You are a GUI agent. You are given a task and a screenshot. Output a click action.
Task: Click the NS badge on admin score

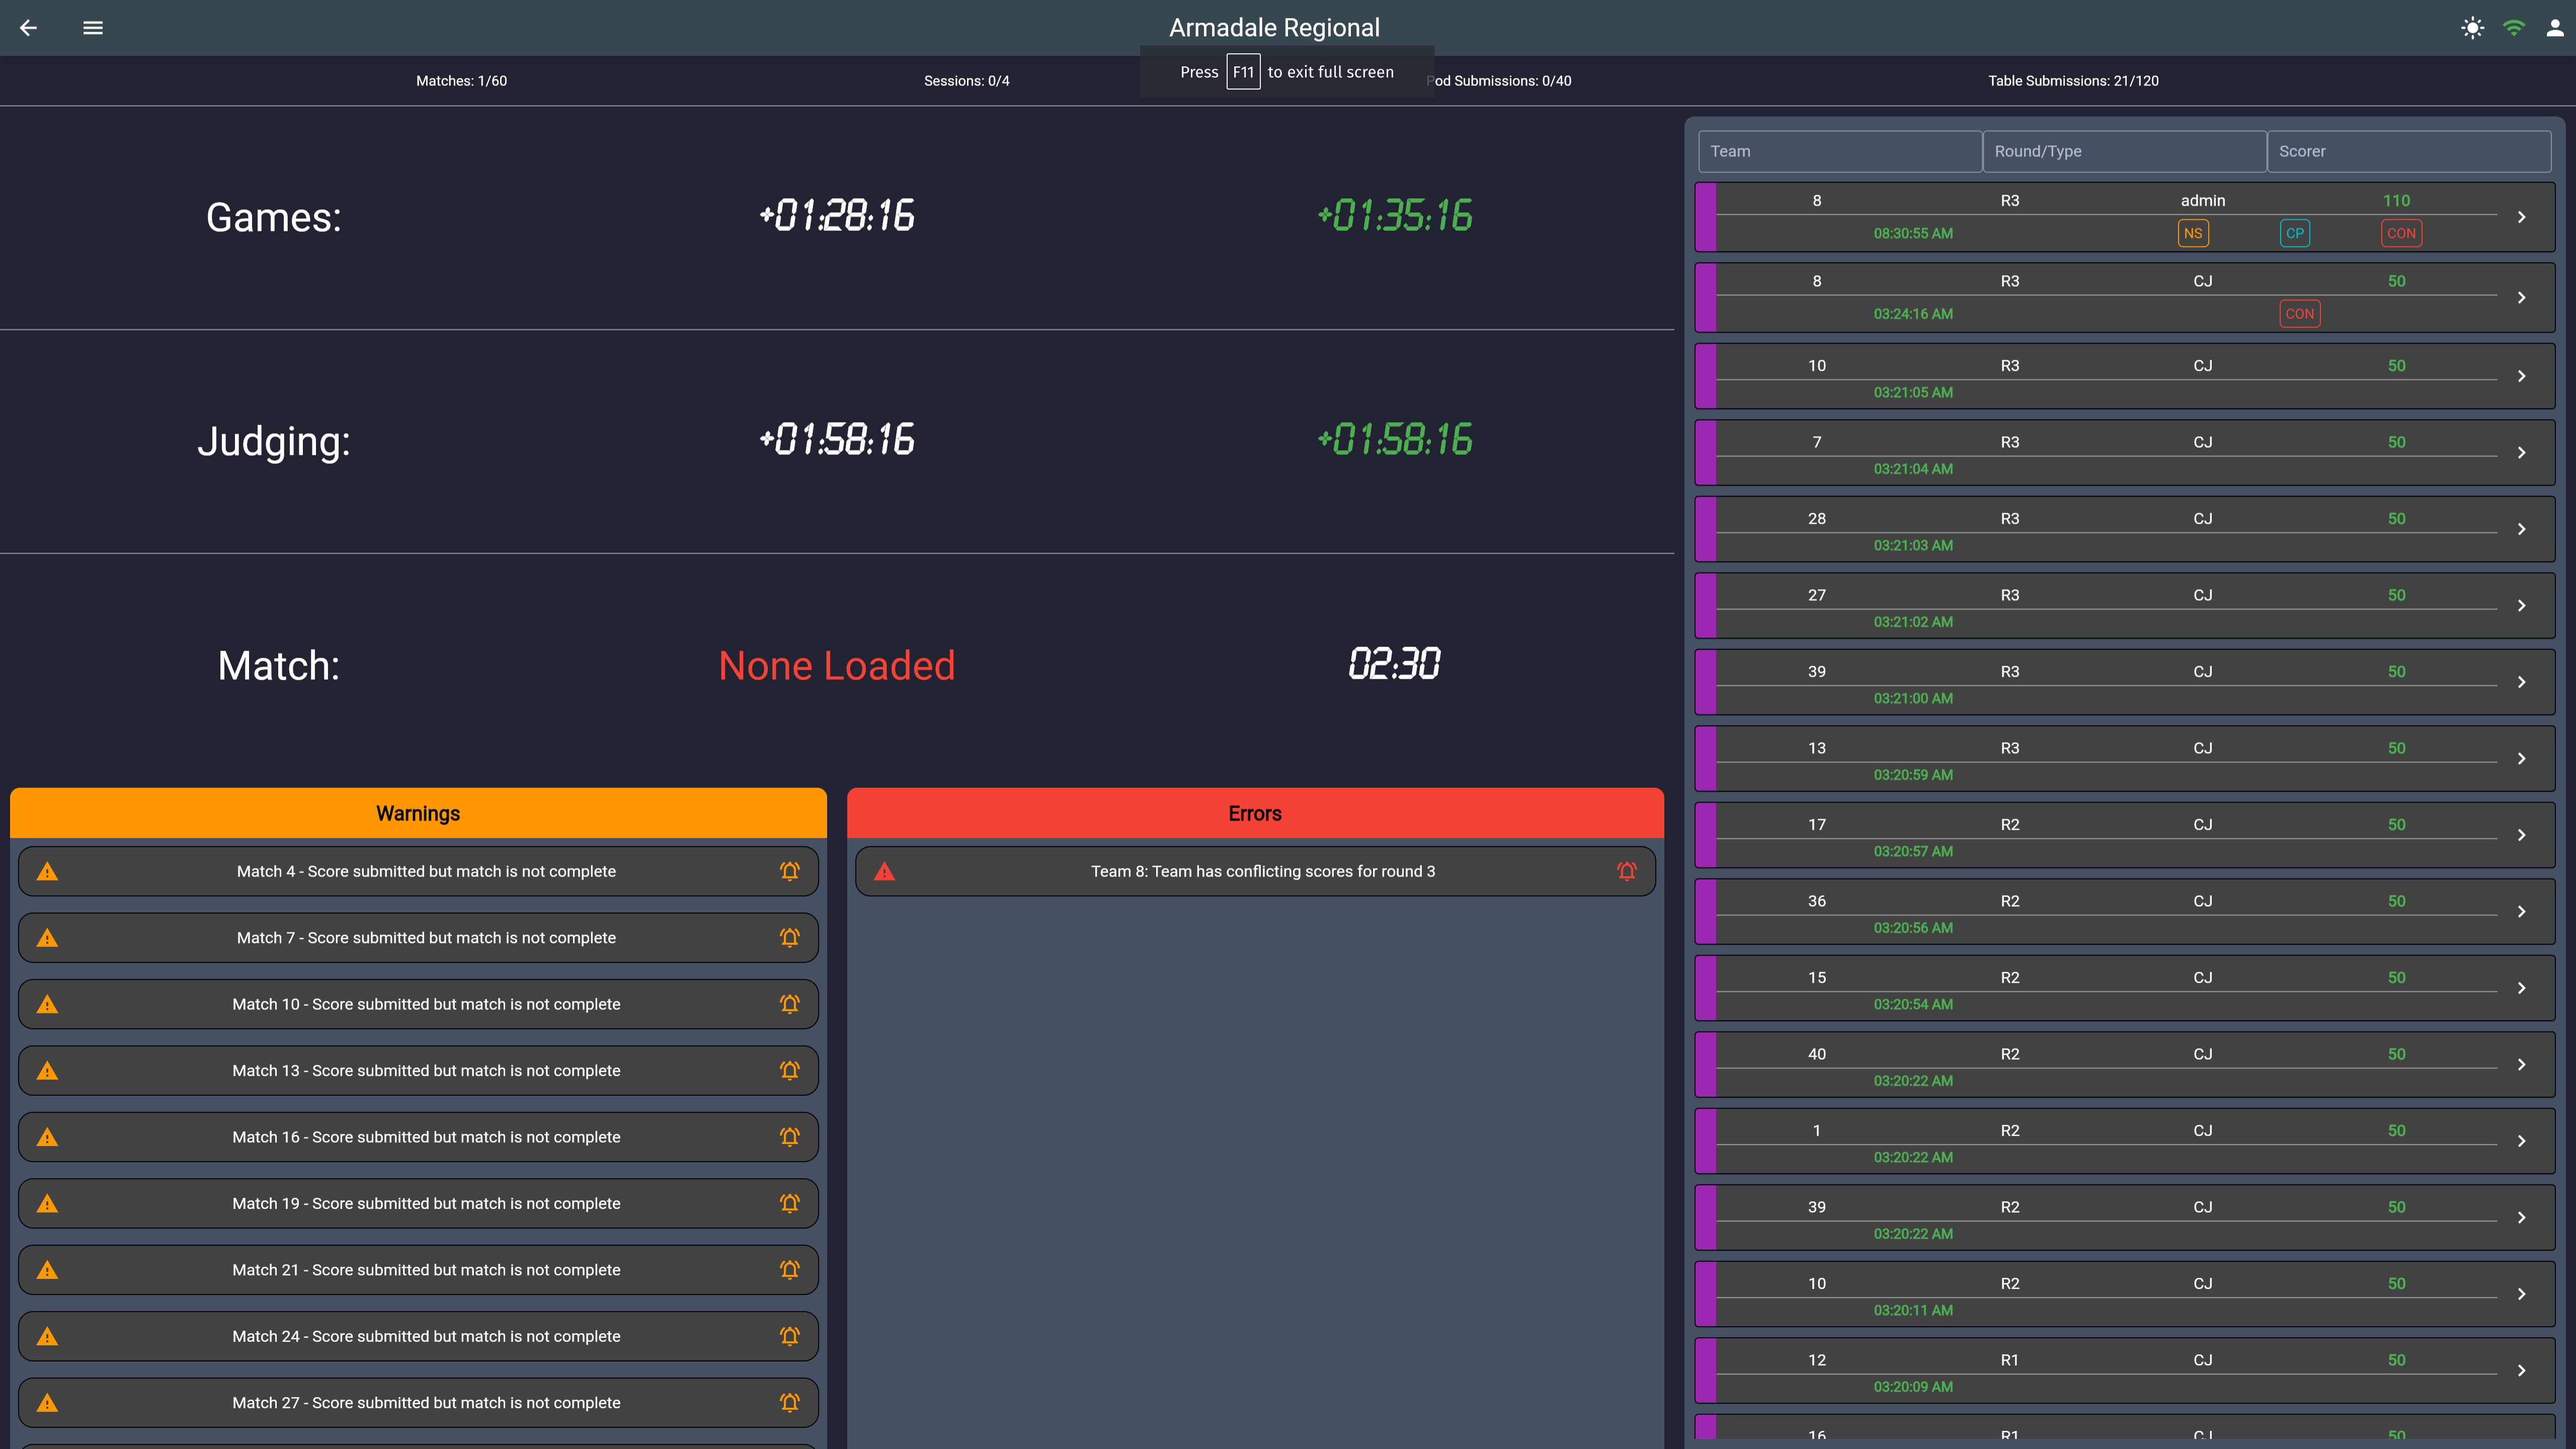[x=2192, y=233]
